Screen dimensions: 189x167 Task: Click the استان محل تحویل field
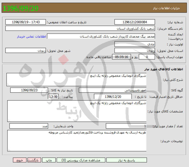[x=135, y=51]
